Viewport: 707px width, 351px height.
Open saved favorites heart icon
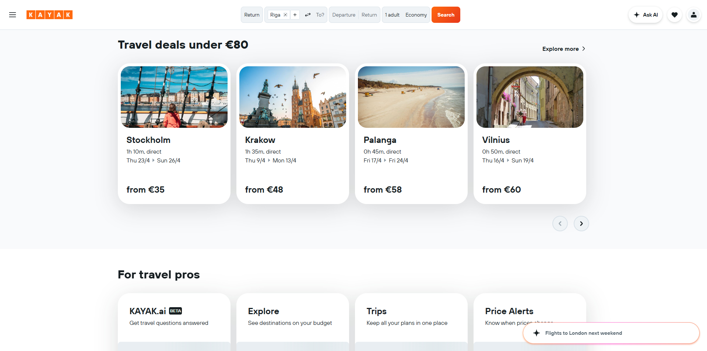674,15
